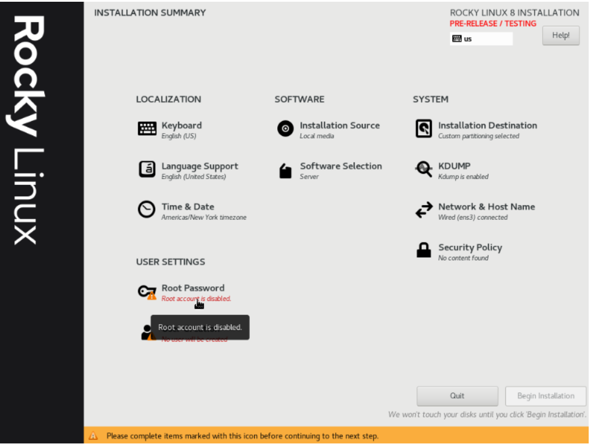Set the Root Password

[x=184, y=293]
